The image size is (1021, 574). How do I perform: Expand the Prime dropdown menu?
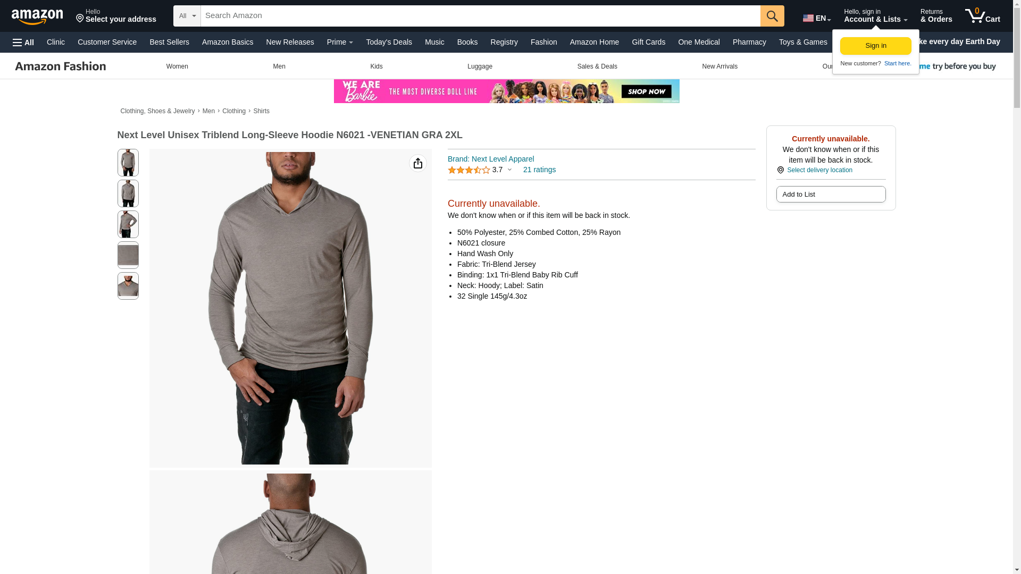340,42
